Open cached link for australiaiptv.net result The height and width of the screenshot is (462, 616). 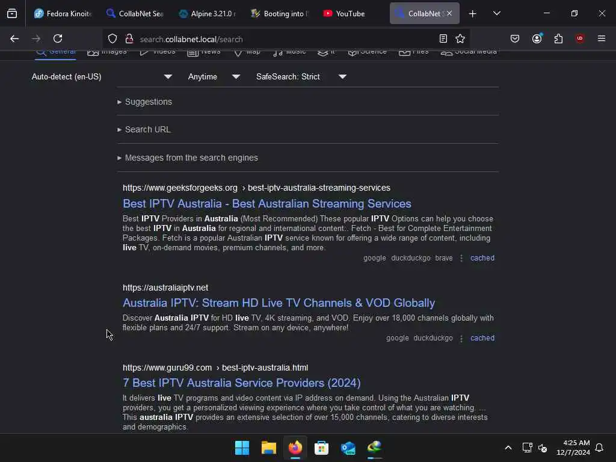(x=482, y=338)
